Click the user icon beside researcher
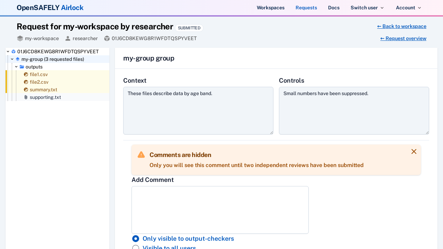This screenshot has height=249, width=443. click(x=68, y=38)
